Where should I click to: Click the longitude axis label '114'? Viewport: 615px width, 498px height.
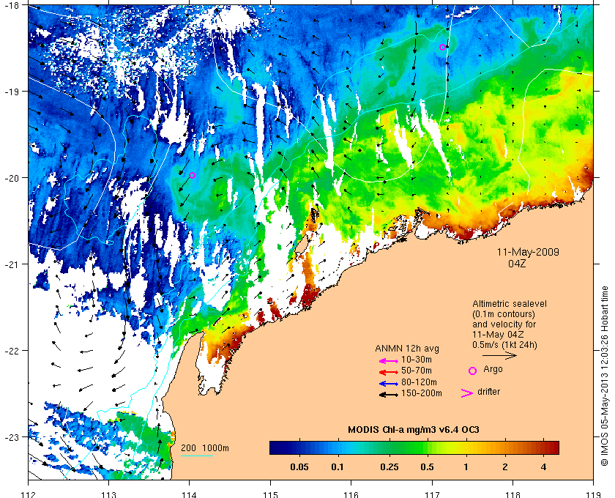click(190, 494)
